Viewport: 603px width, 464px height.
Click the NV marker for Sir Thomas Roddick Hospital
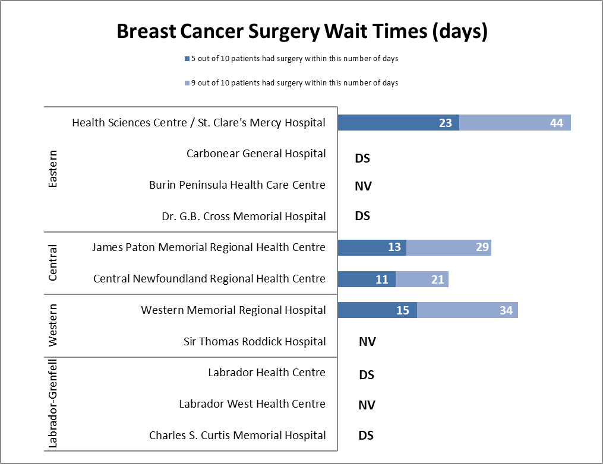pos(367,342)
